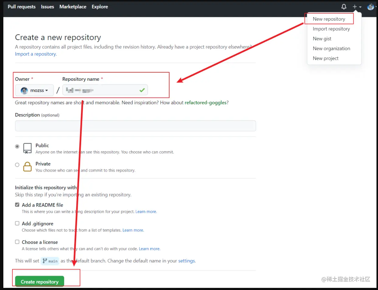The height and width of the screenshot is (290, 378).
Task: Click the Create a new repository heading
Action: tap(58, 37)
